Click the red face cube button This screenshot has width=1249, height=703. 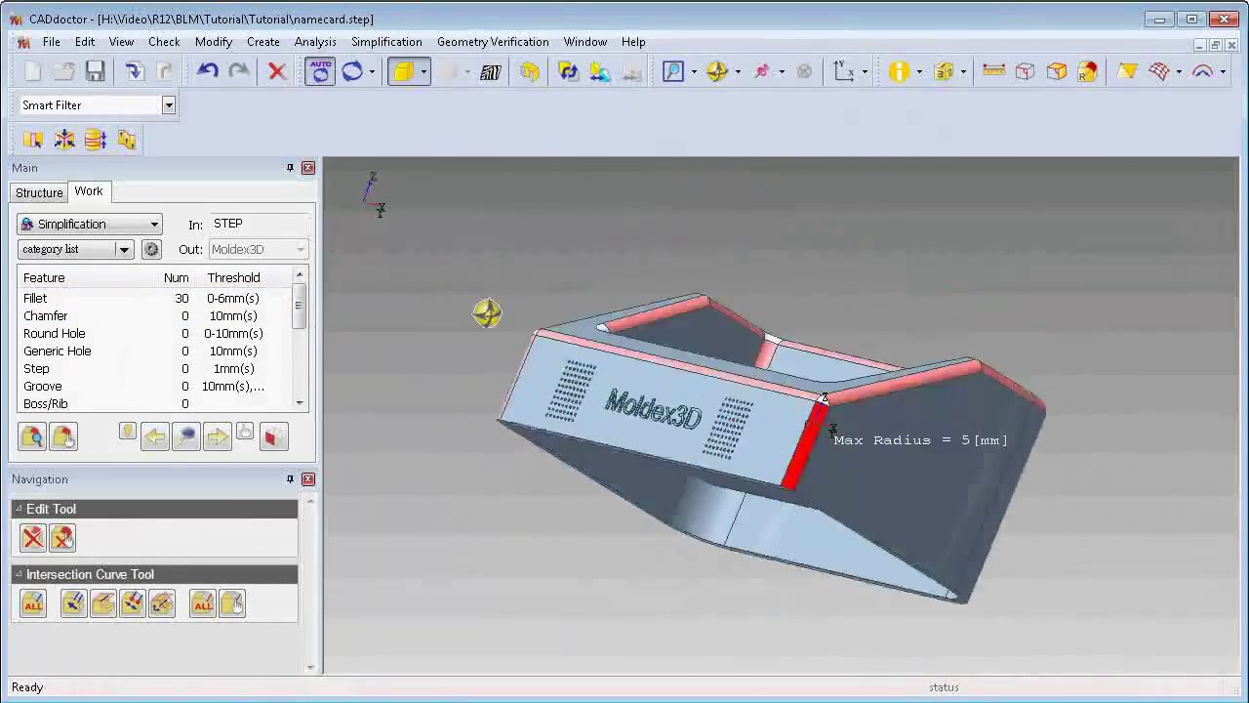coord(274,436)
